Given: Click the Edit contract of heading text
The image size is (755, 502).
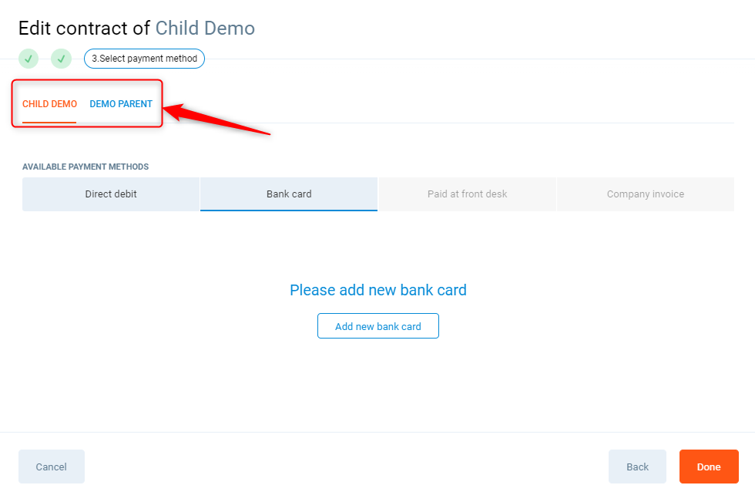Looking at the screenshot, I should (84, 29).
